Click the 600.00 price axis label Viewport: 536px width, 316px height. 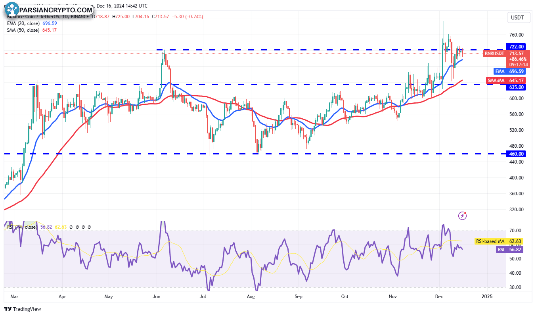517,98
